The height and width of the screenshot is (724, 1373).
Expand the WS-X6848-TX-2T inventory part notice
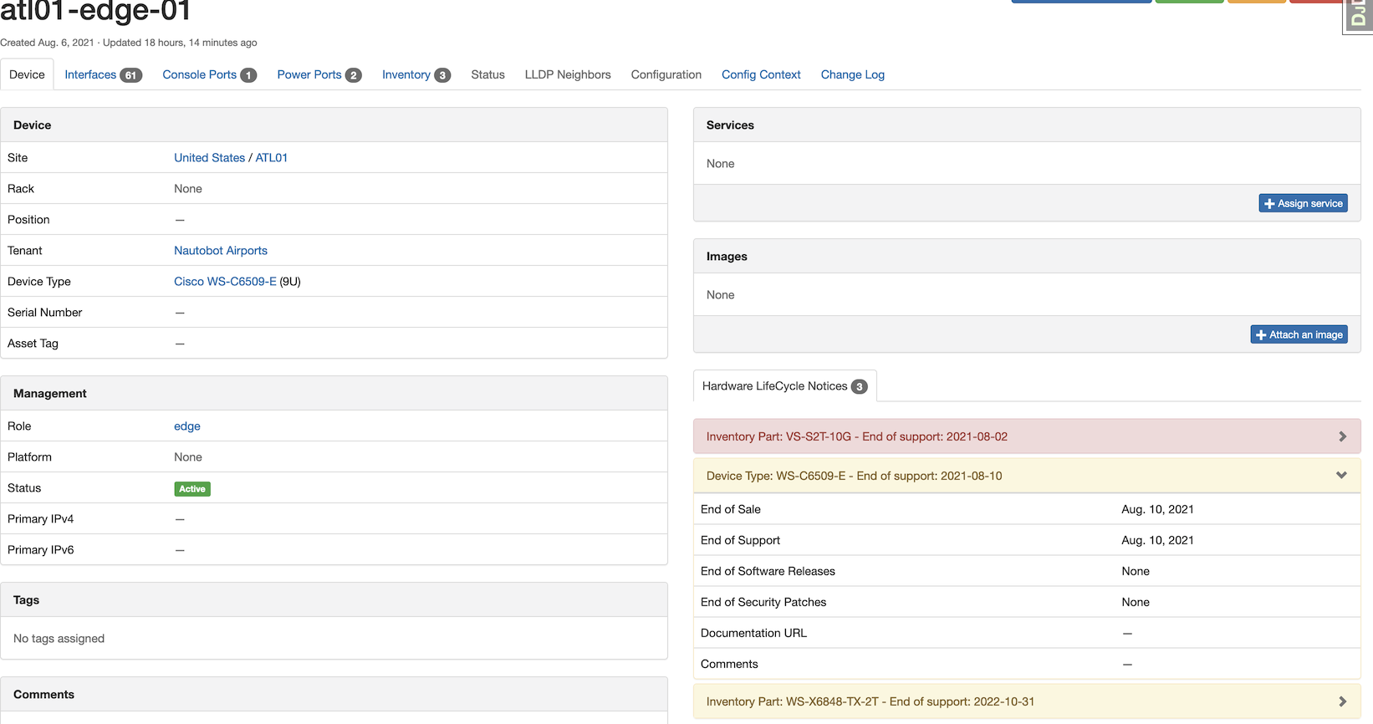coord(1342,701)
